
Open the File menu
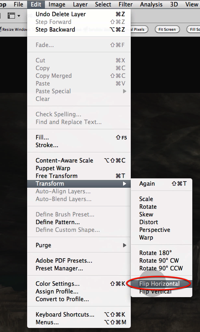pos(18,4)
